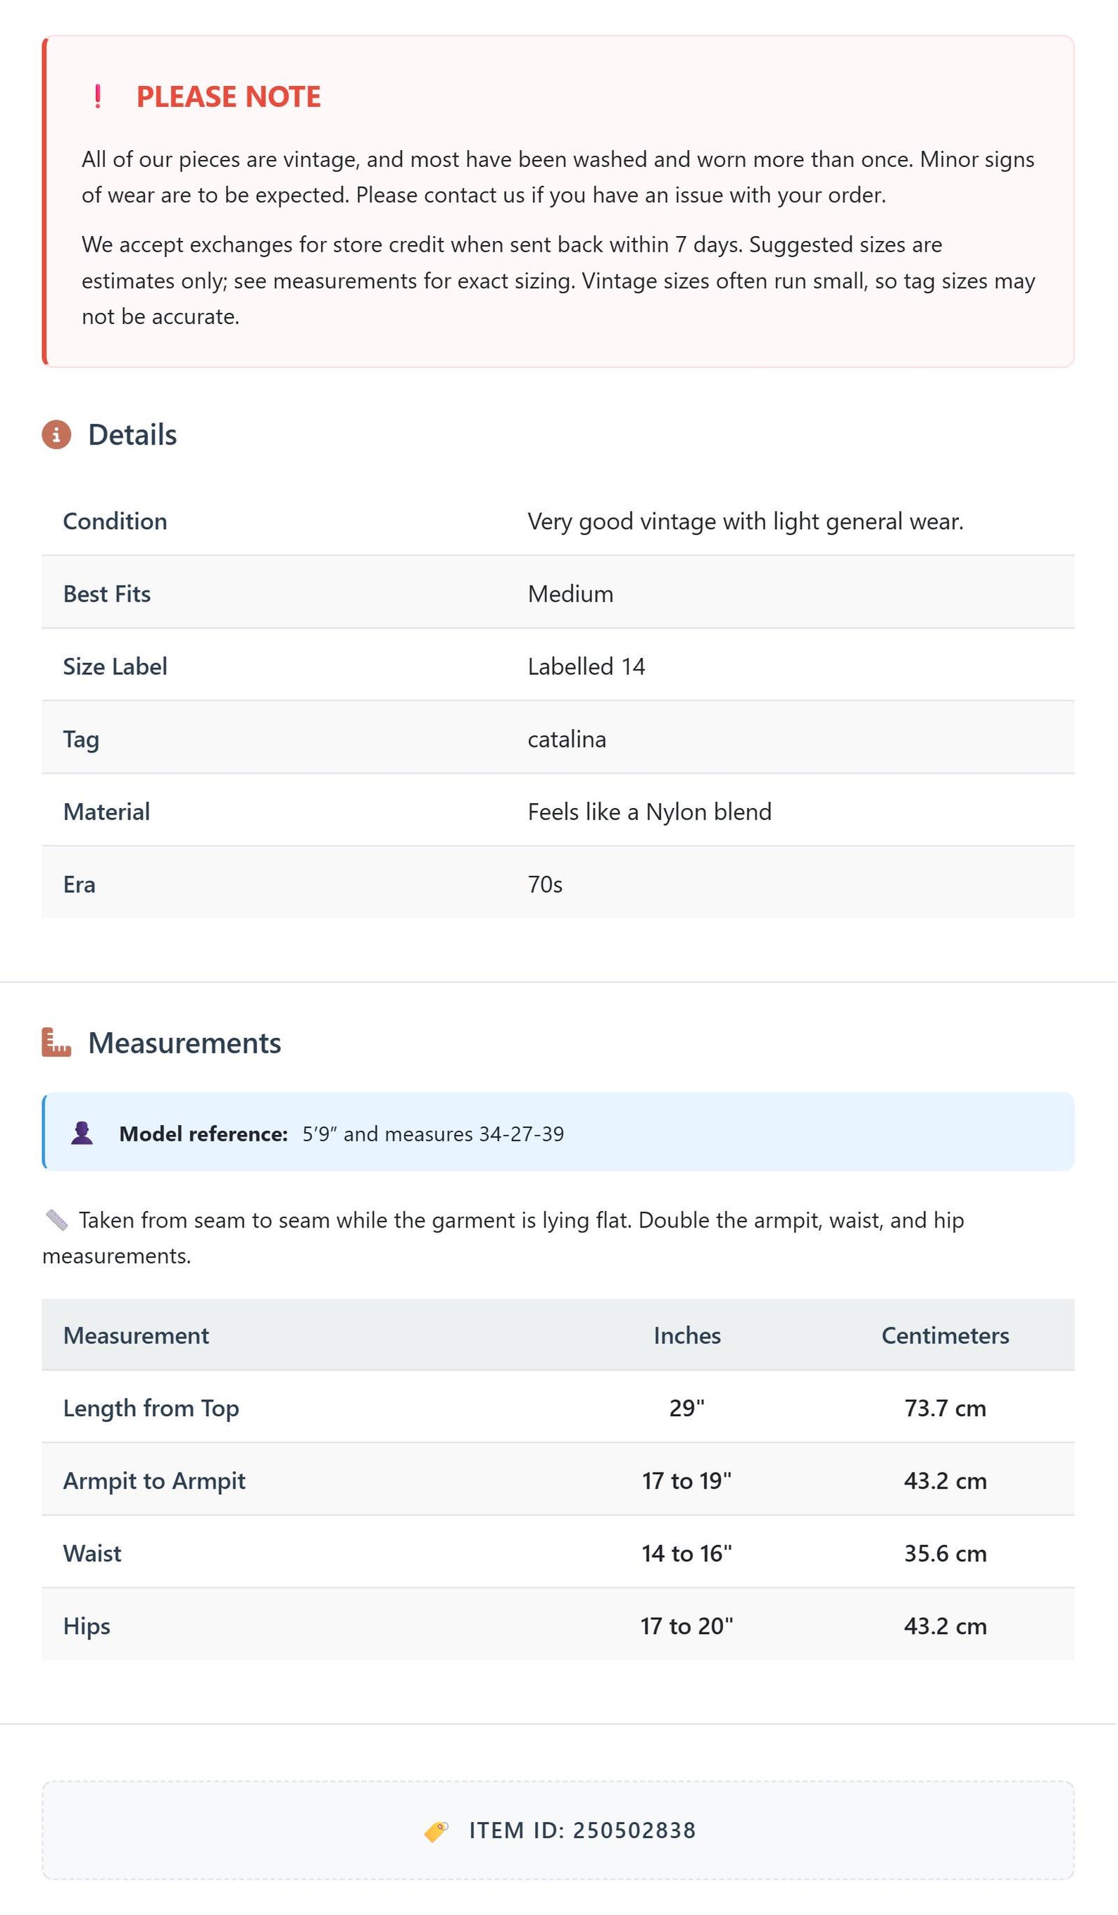Click the small straight-ruler emoji icon
The width and height of the screenshot is (1118, 1915).
[x=57, y=1221]
